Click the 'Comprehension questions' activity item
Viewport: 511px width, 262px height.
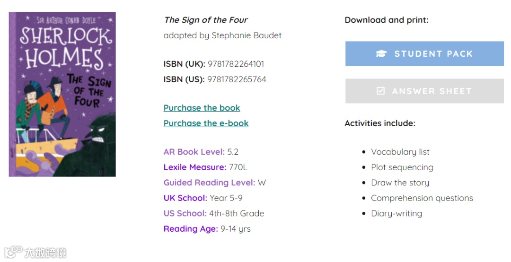[x=422, y=198]
